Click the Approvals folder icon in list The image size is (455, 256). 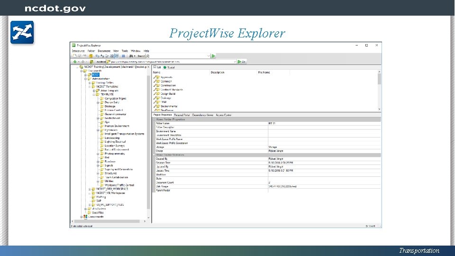[158, 77]
